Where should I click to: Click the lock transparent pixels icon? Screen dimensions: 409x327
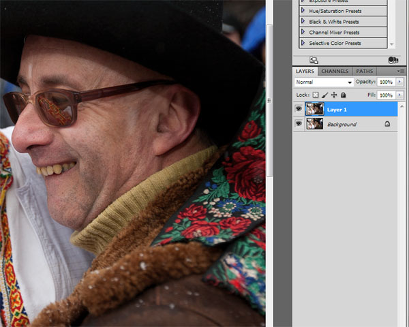tap(316, 95)
